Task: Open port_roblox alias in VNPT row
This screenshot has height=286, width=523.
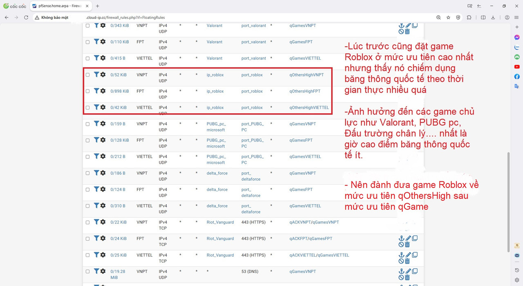Action: [x=252, y=75]
